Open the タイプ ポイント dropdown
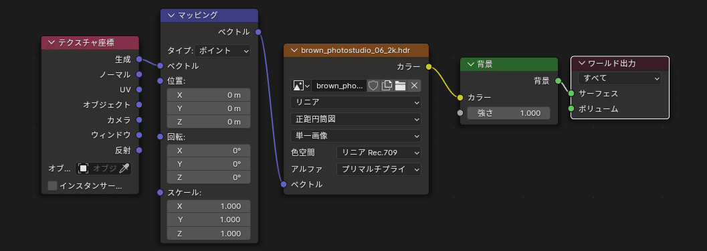 (x=223, y=51)
